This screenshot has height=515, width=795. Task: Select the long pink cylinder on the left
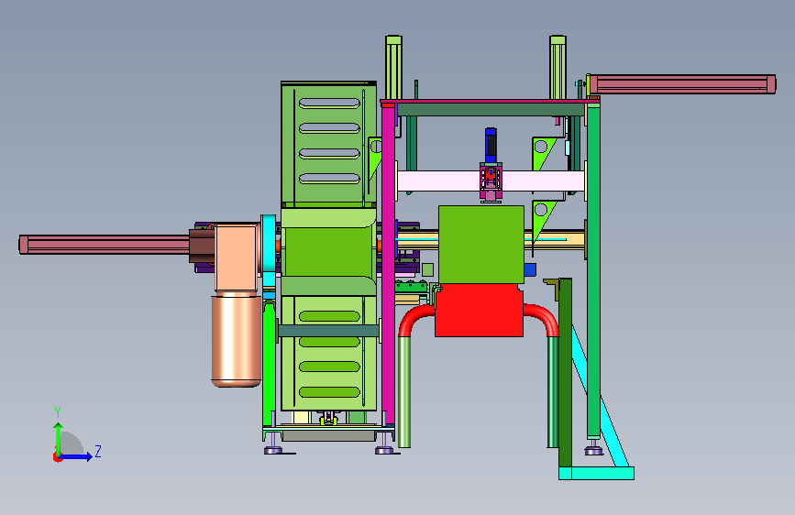[104, 245]
